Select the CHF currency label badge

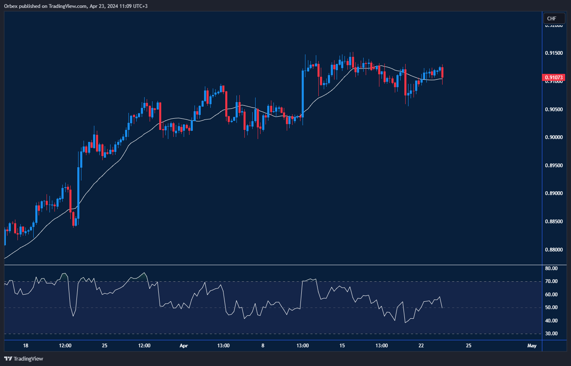point(554,18)
